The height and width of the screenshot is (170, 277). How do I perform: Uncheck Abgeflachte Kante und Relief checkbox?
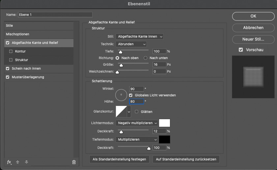tap(8, 43)
